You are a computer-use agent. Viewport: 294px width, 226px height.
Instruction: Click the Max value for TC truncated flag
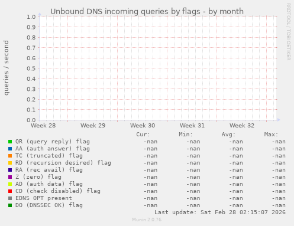pos(279,156)
